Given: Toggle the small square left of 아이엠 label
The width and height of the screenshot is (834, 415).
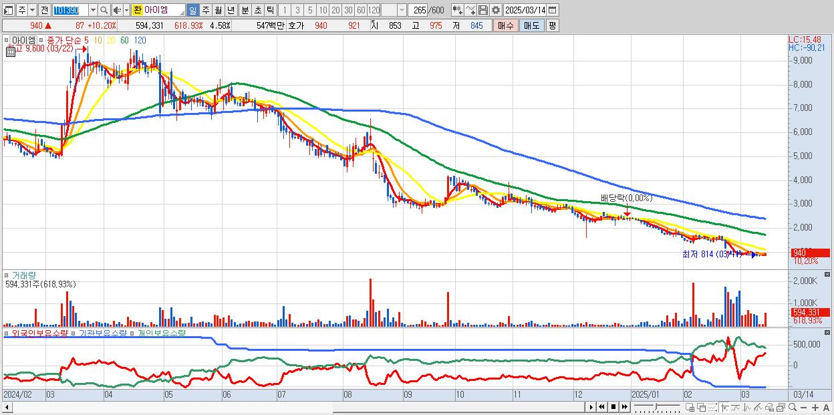Looking at the screenshot, I should click(x=6, y=40).
